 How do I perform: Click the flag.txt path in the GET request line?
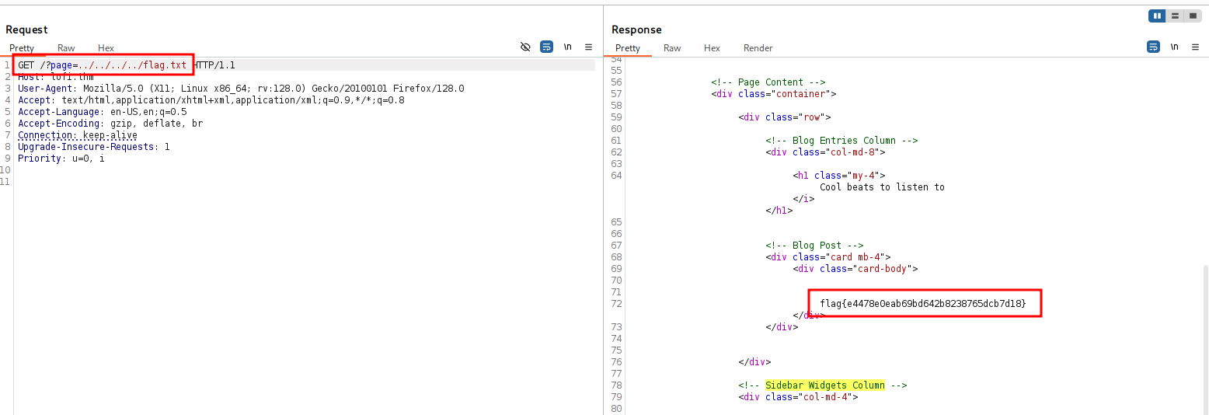165,65
